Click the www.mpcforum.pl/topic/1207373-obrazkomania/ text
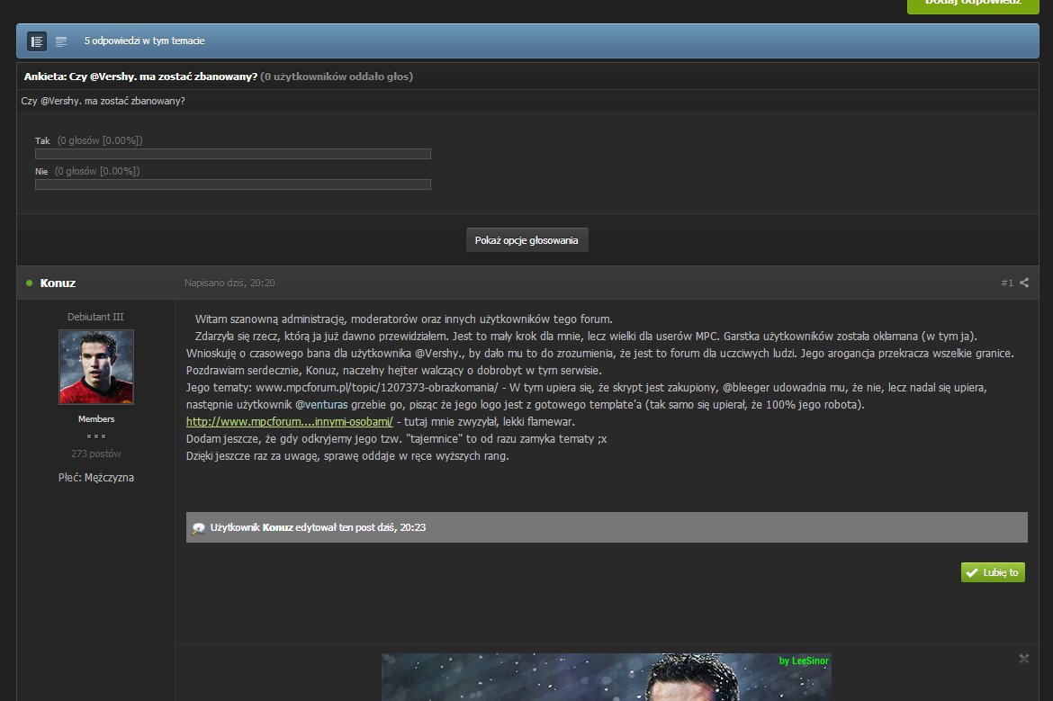The image size is (1053, 701). point(377,388)
